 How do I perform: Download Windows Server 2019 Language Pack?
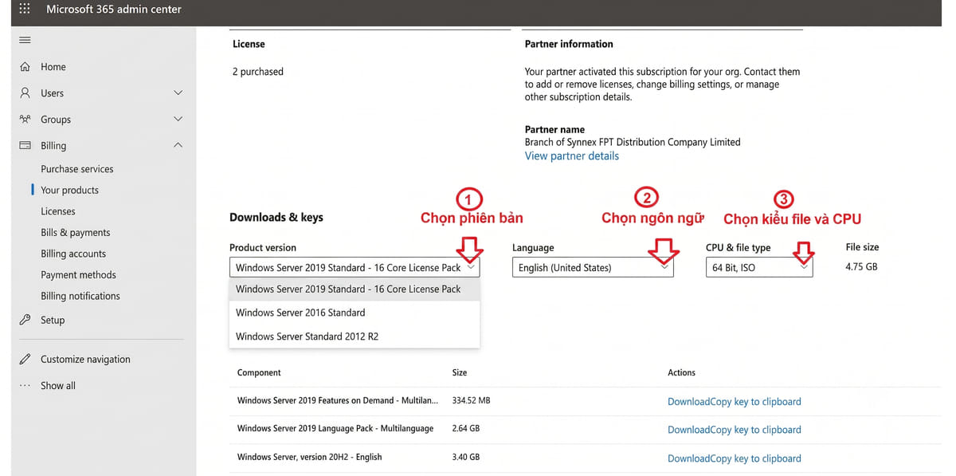click(688, 430)
